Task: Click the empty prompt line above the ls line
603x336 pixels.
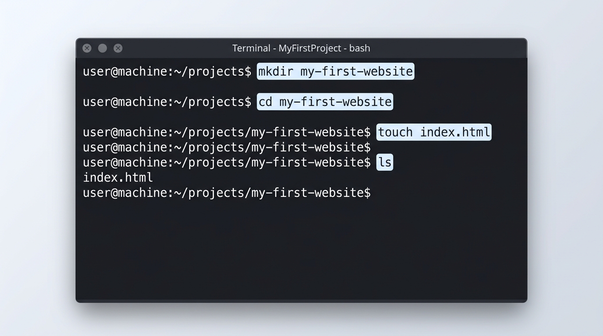Action: tap(227, 147)
